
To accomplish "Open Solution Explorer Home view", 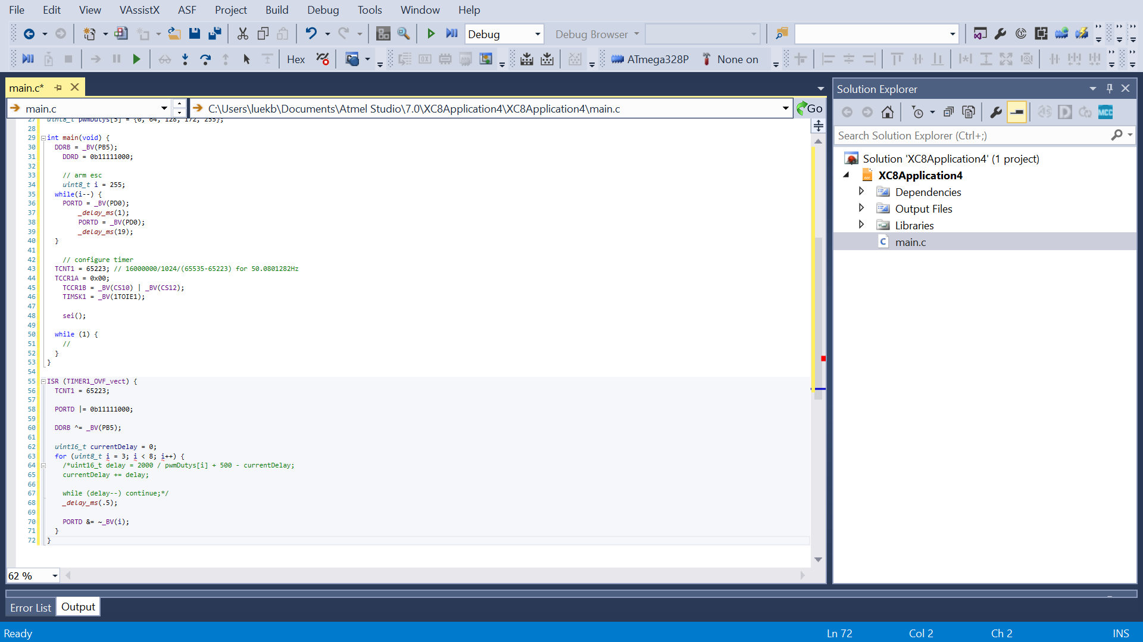I will (x=888, y=112).
